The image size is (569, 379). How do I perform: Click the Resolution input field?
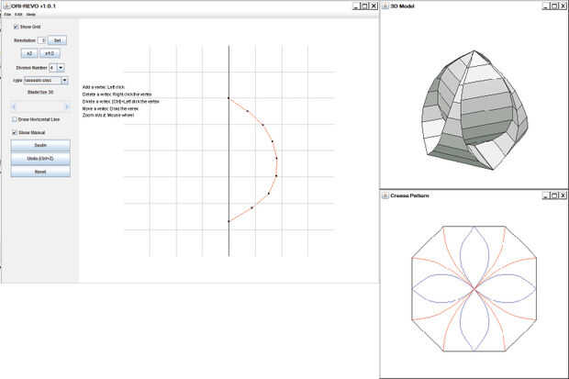pos(41,40)
